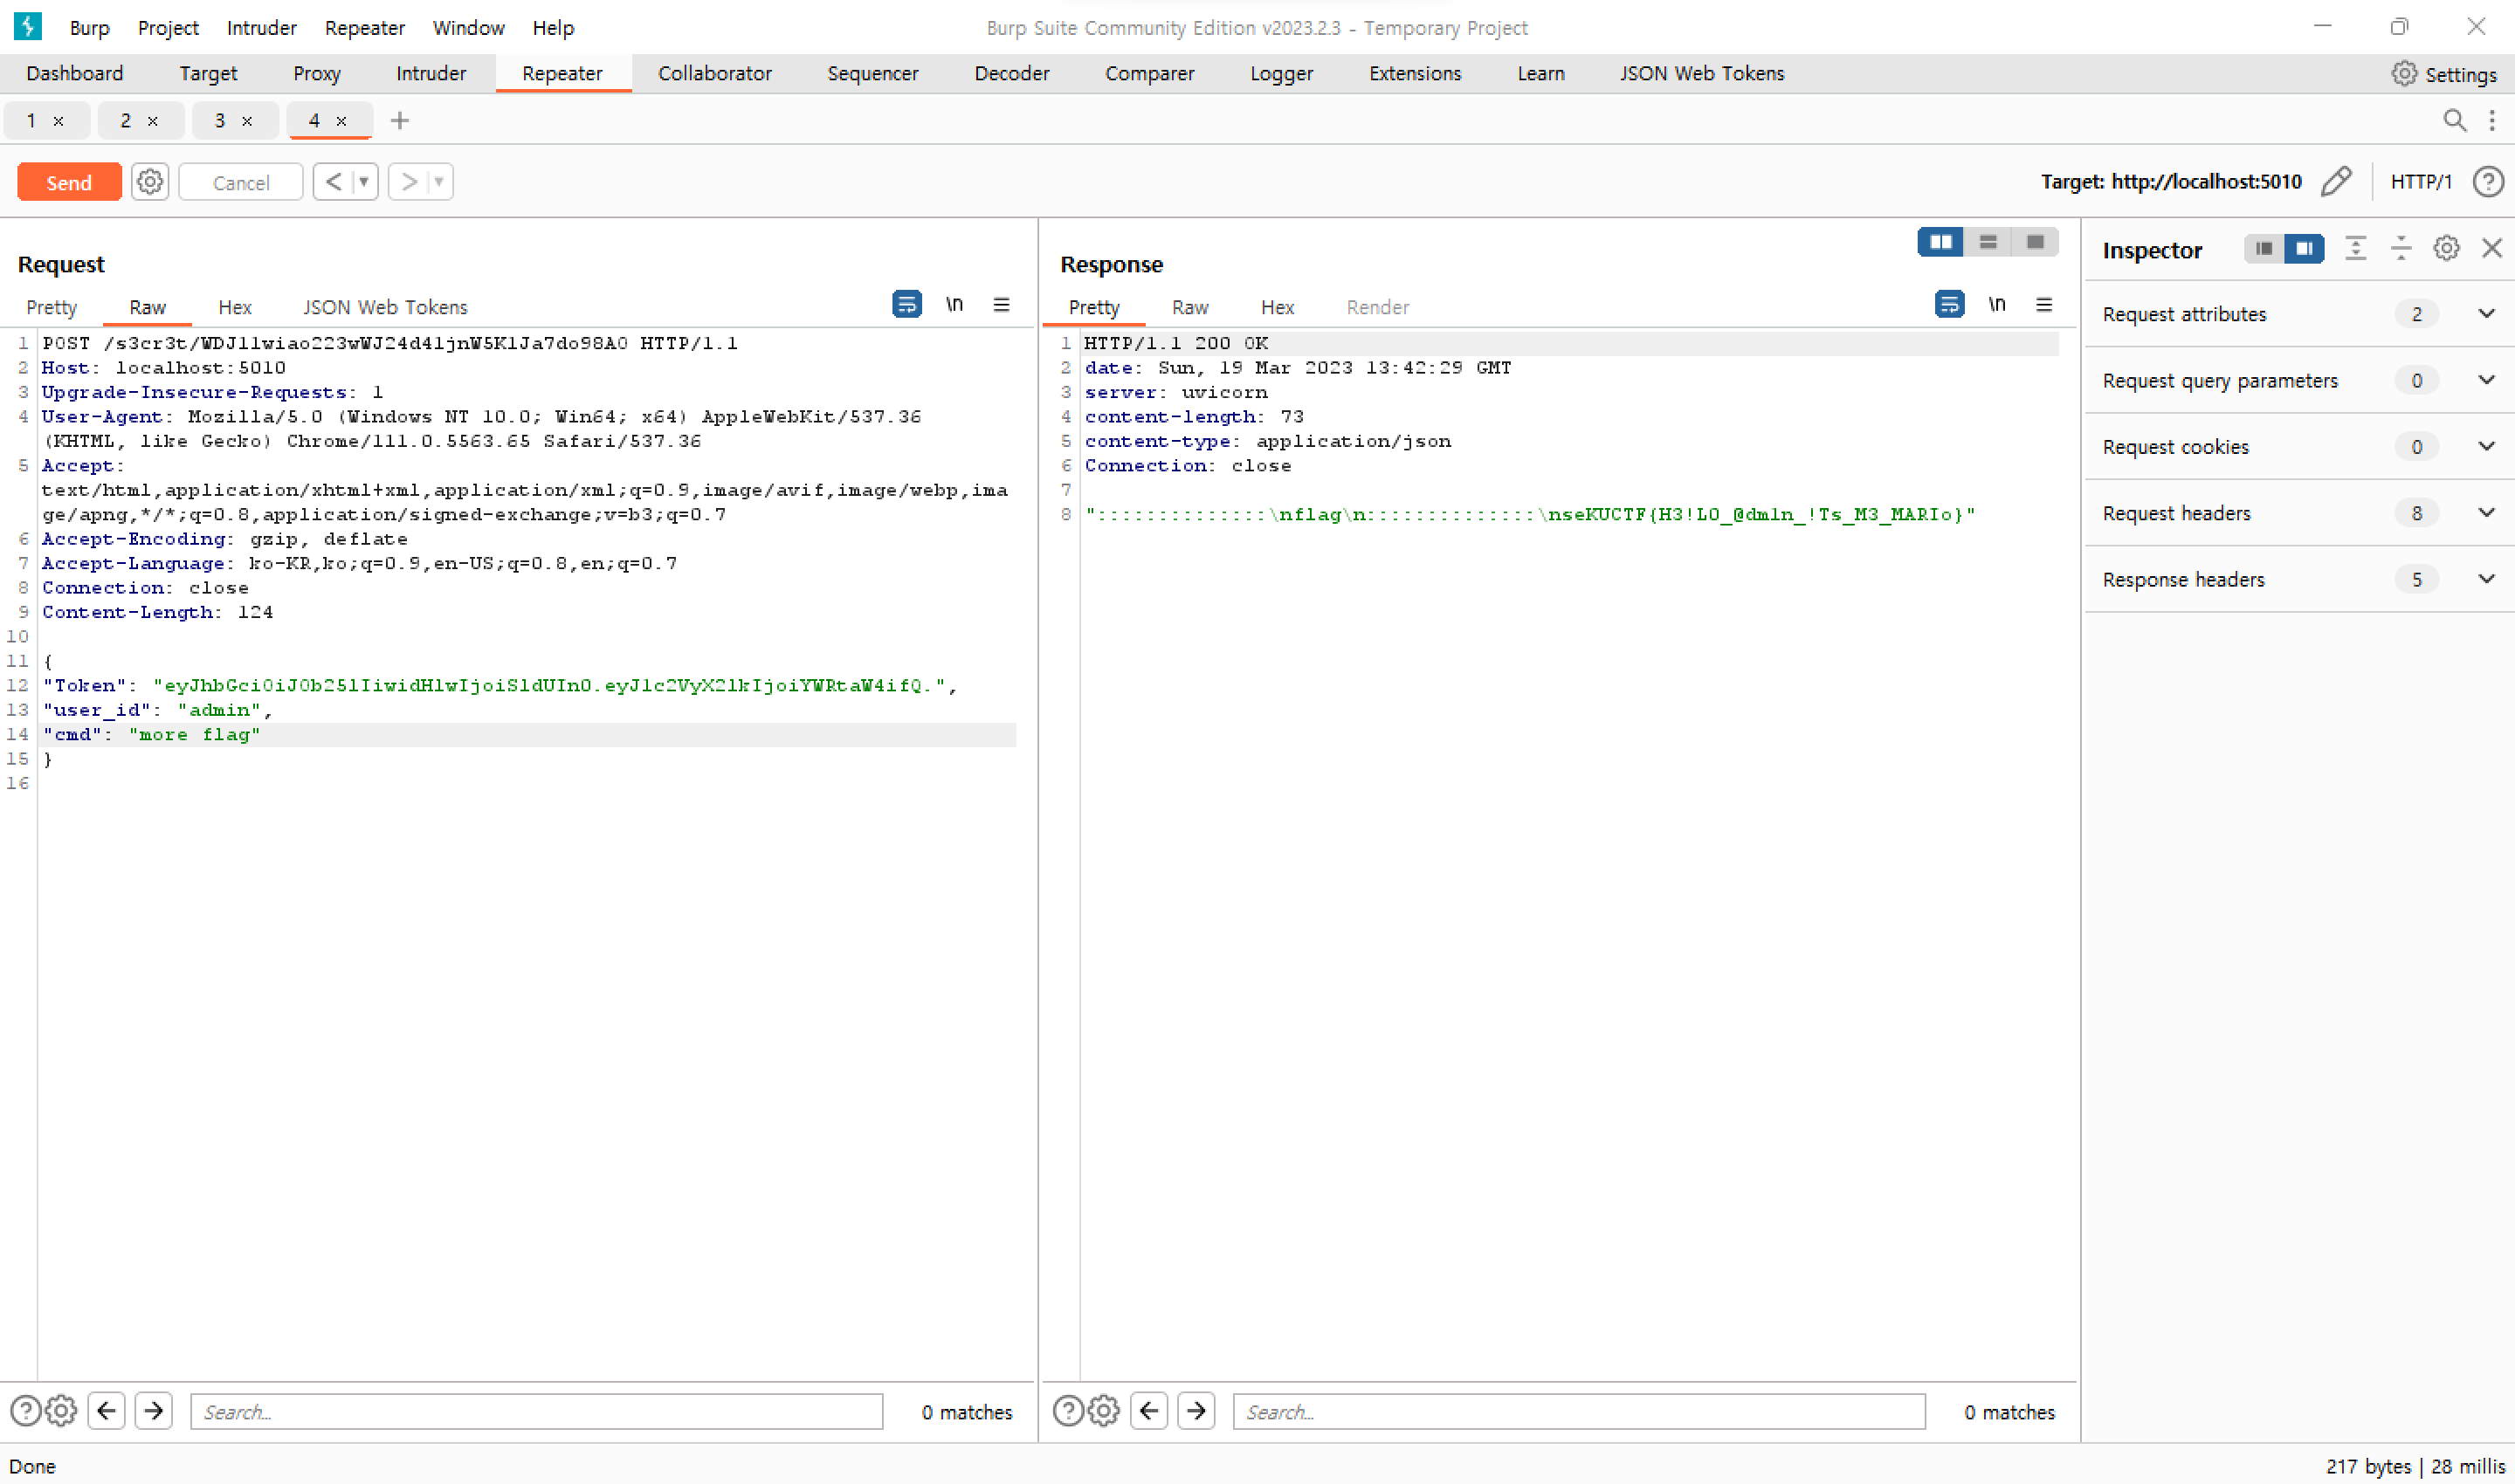Select response Raw view tab
This screenshot has width=2515, height=1484.
coord(1190,307)
